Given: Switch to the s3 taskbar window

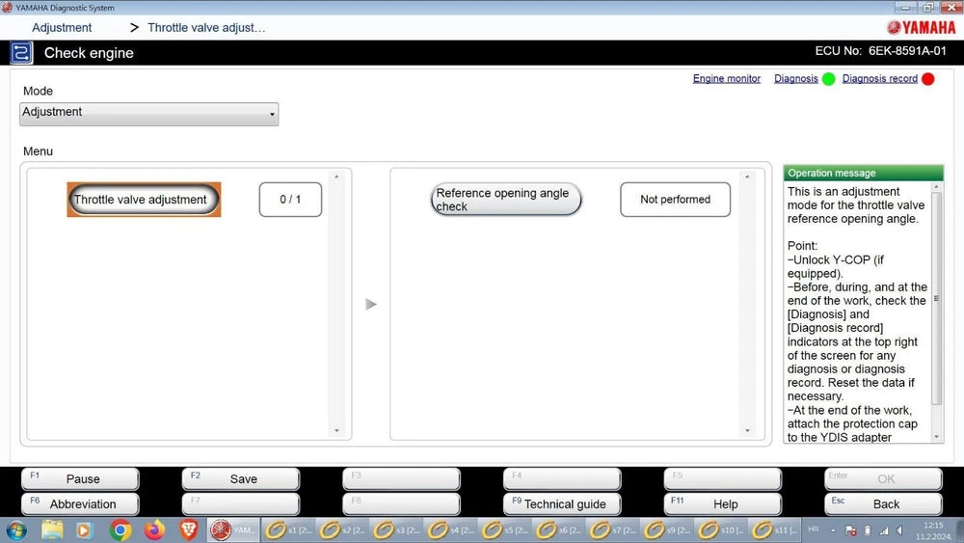Looking at the screenshot, I should point(396,530).
